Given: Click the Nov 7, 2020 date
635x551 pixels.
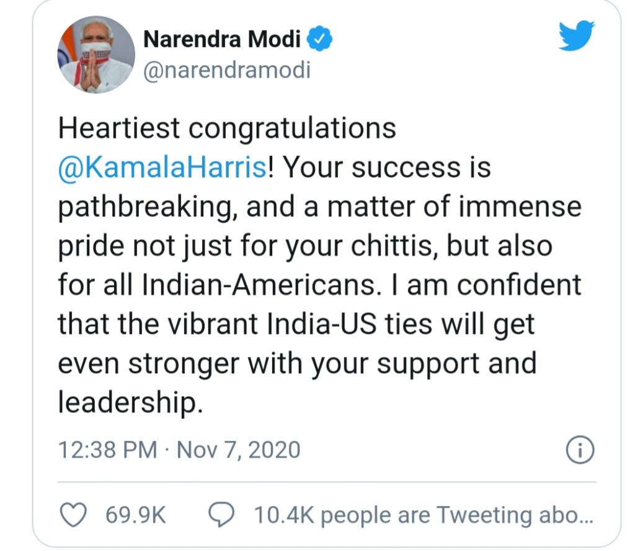Looking at the screenshot, I should (x=238, y=449).
